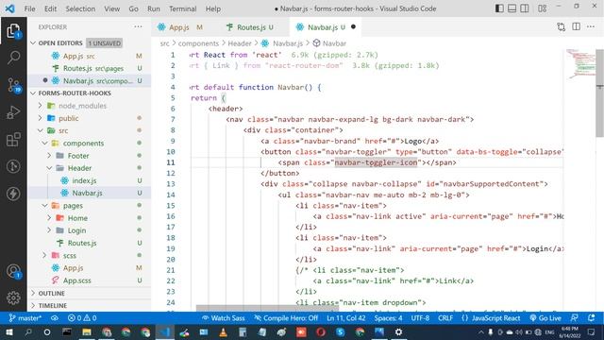Open Windows Start button on taskbar

[8, 331]
